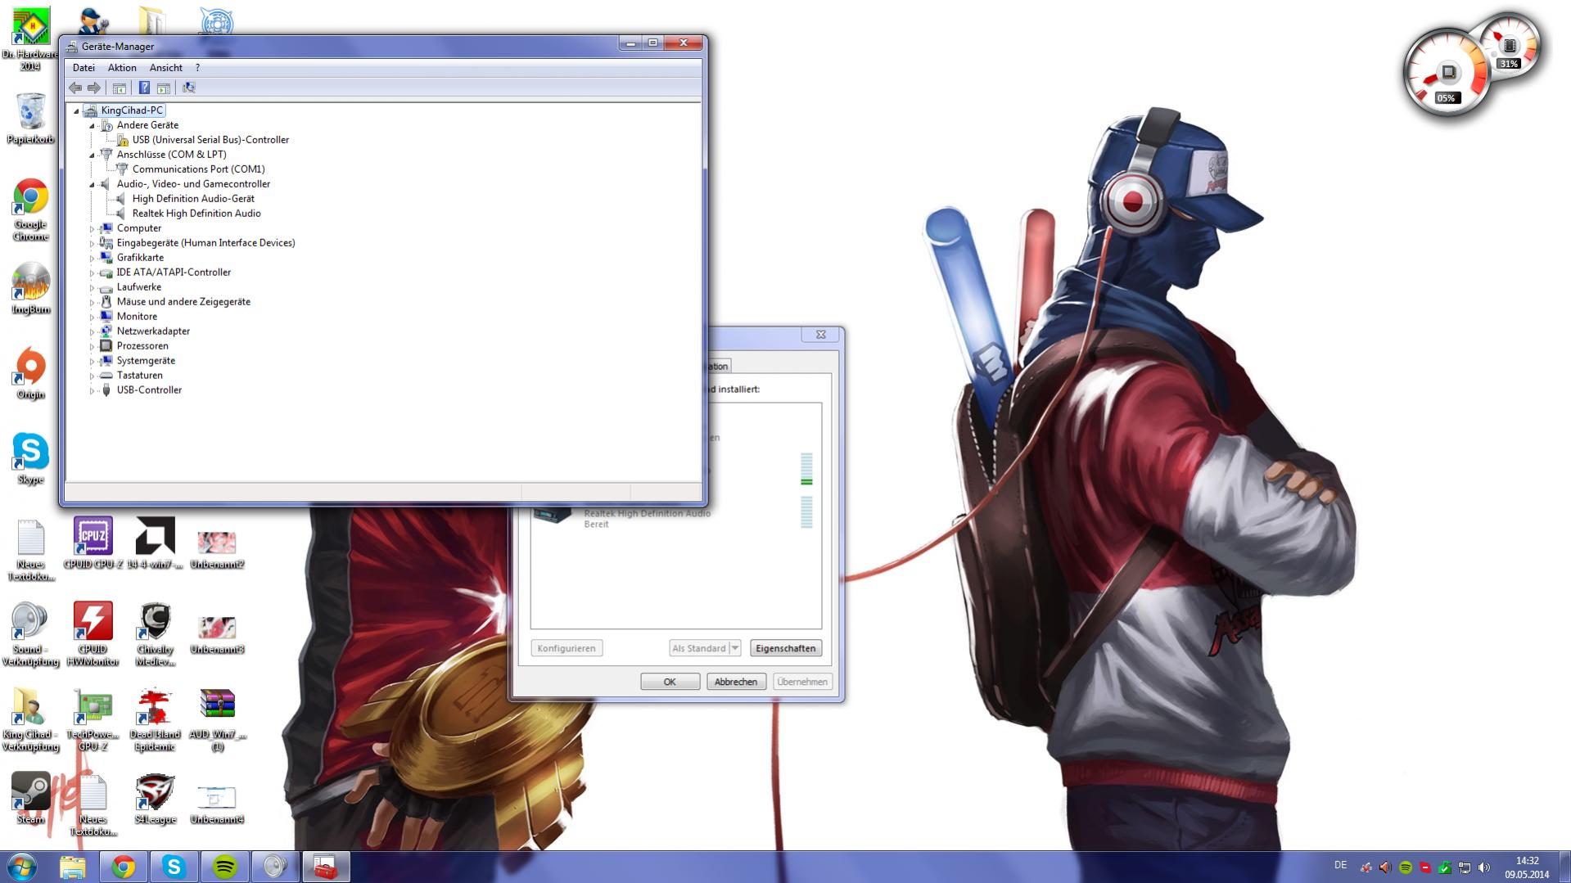Open Skype desktop shortcut
Image resolution: width=1571 pixels, height=883 pixels.
point(30,458)
